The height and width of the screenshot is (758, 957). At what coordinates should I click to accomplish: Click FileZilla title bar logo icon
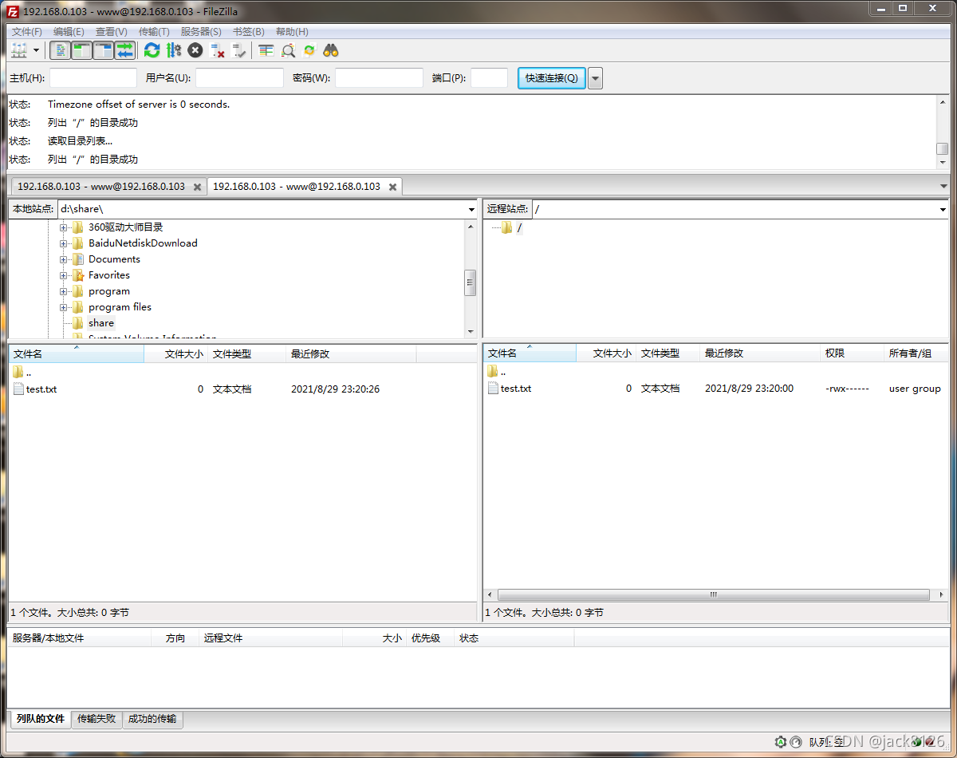coord(13,11)
